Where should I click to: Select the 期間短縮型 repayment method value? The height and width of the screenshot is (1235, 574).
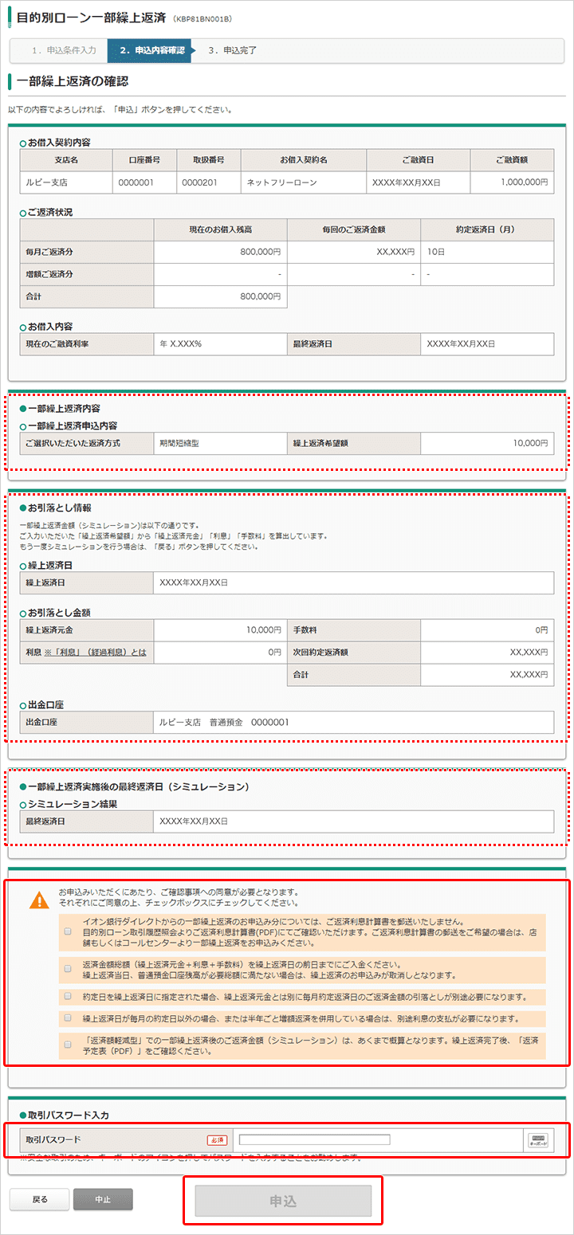219,443
